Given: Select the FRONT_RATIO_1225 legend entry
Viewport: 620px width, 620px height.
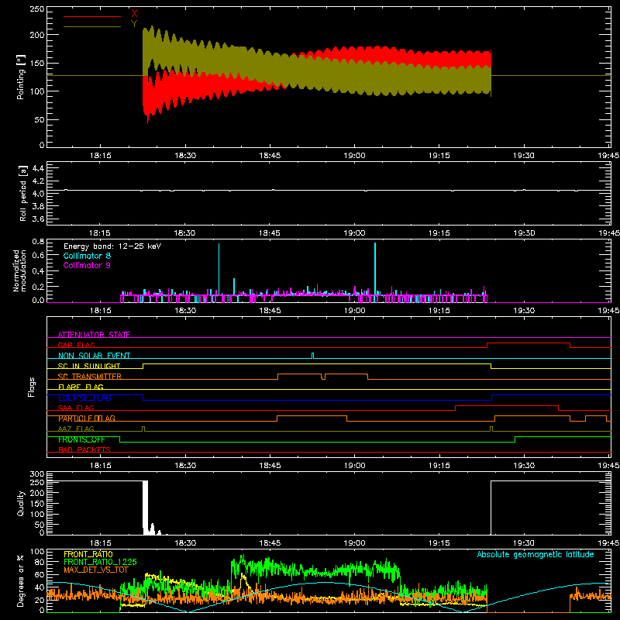Looking at the screenshot, I should tap(100, 562).
